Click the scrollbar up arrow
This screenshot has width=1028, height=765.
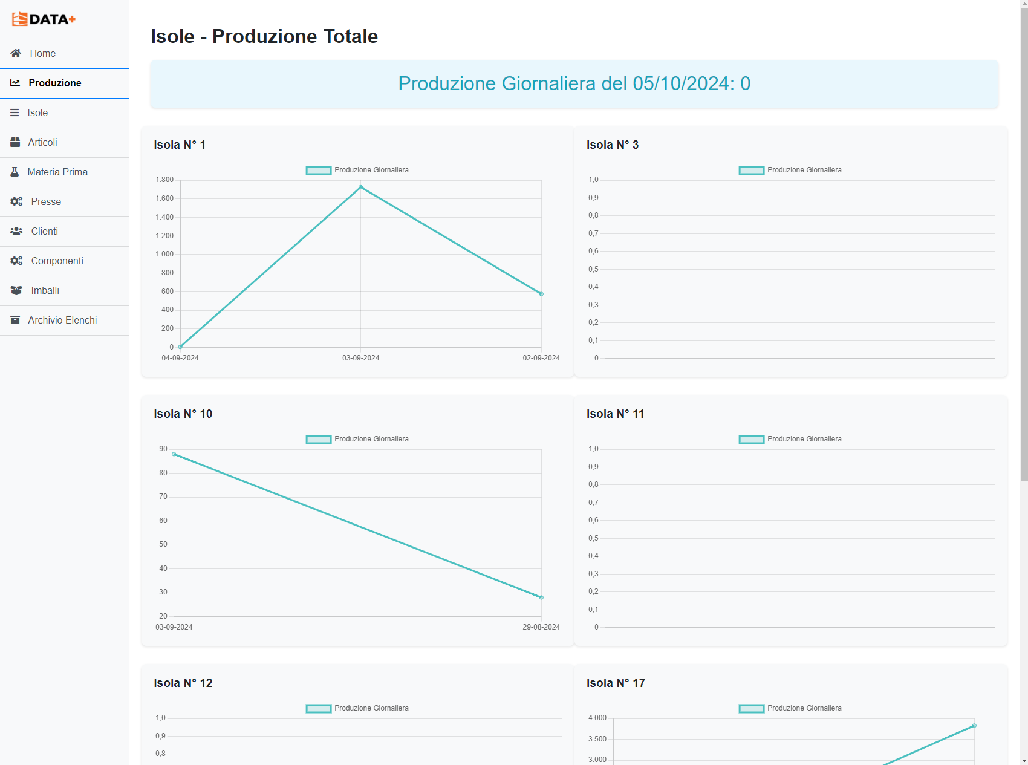point(1024,5)
